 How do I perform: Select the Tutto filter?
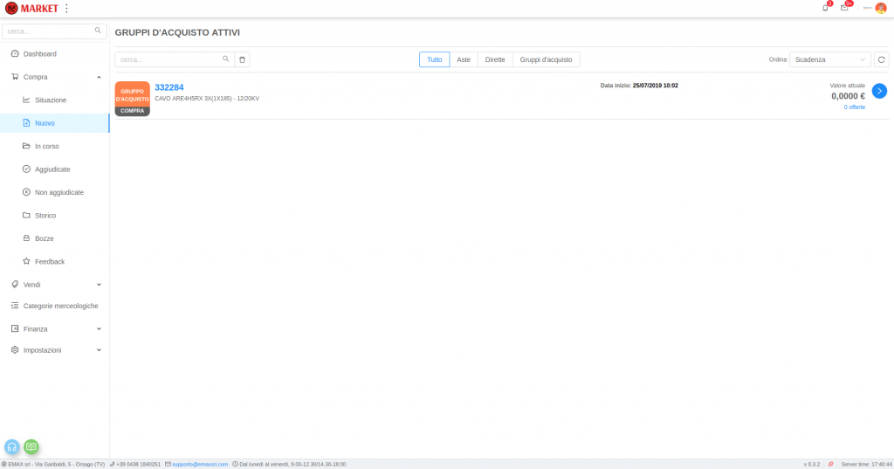(x=434, y=59)
